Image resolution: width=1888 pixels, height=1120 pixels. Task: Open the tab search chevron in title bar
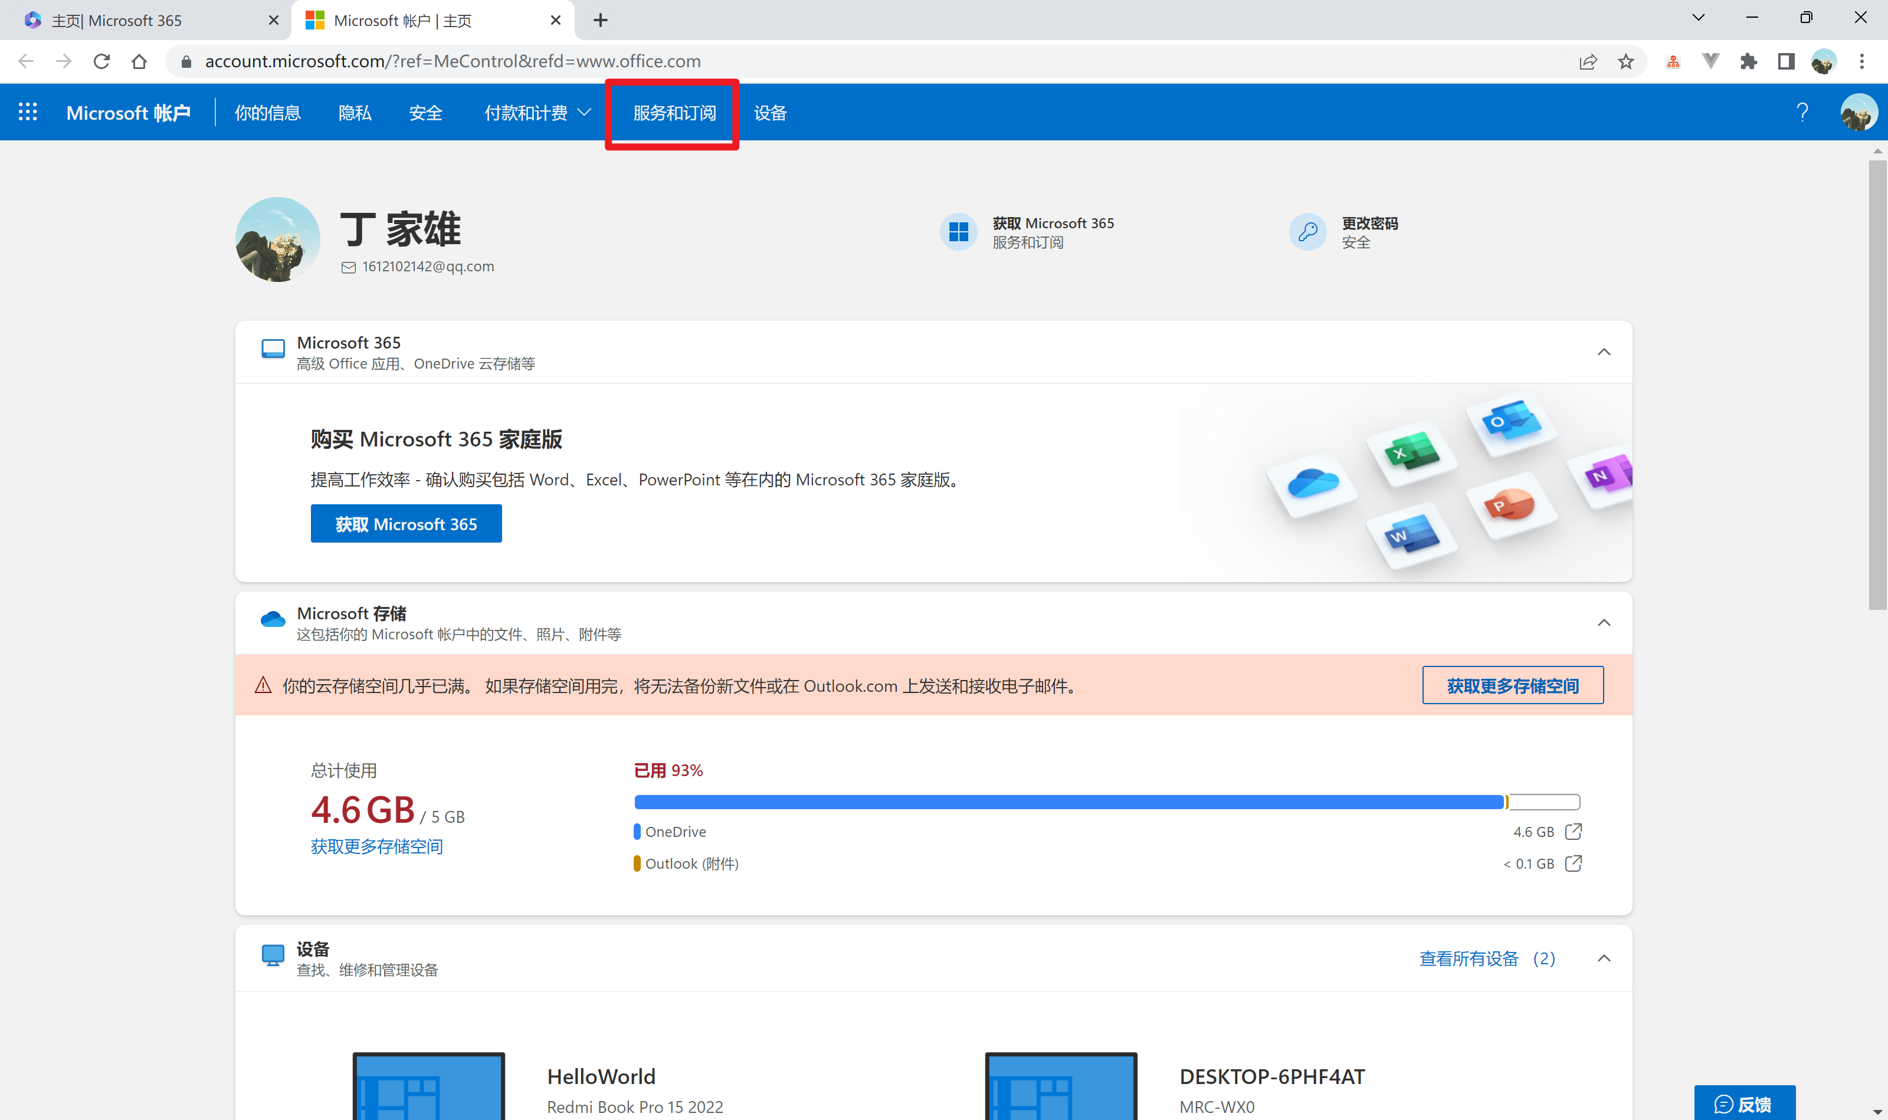click(1698, 17)
